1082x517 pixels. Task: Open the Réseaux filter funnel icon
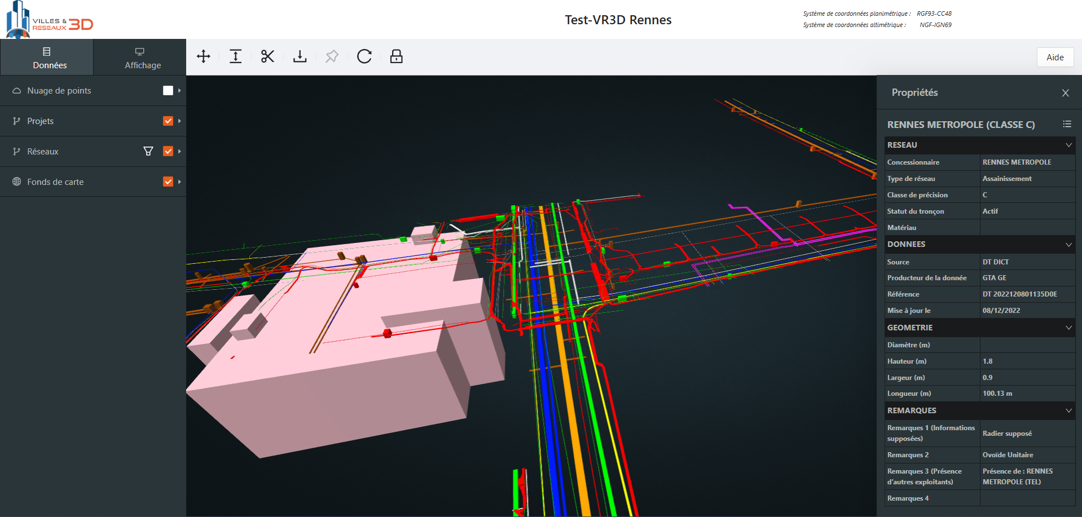[x=148, y=151]
